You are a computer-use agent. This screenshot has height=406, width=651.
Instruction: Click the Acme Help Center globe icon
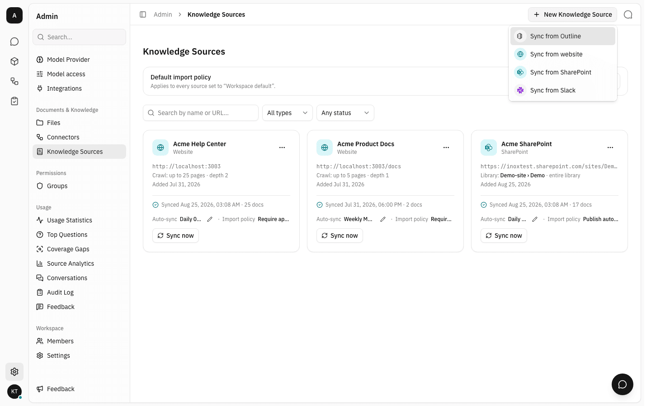point(160,148)
